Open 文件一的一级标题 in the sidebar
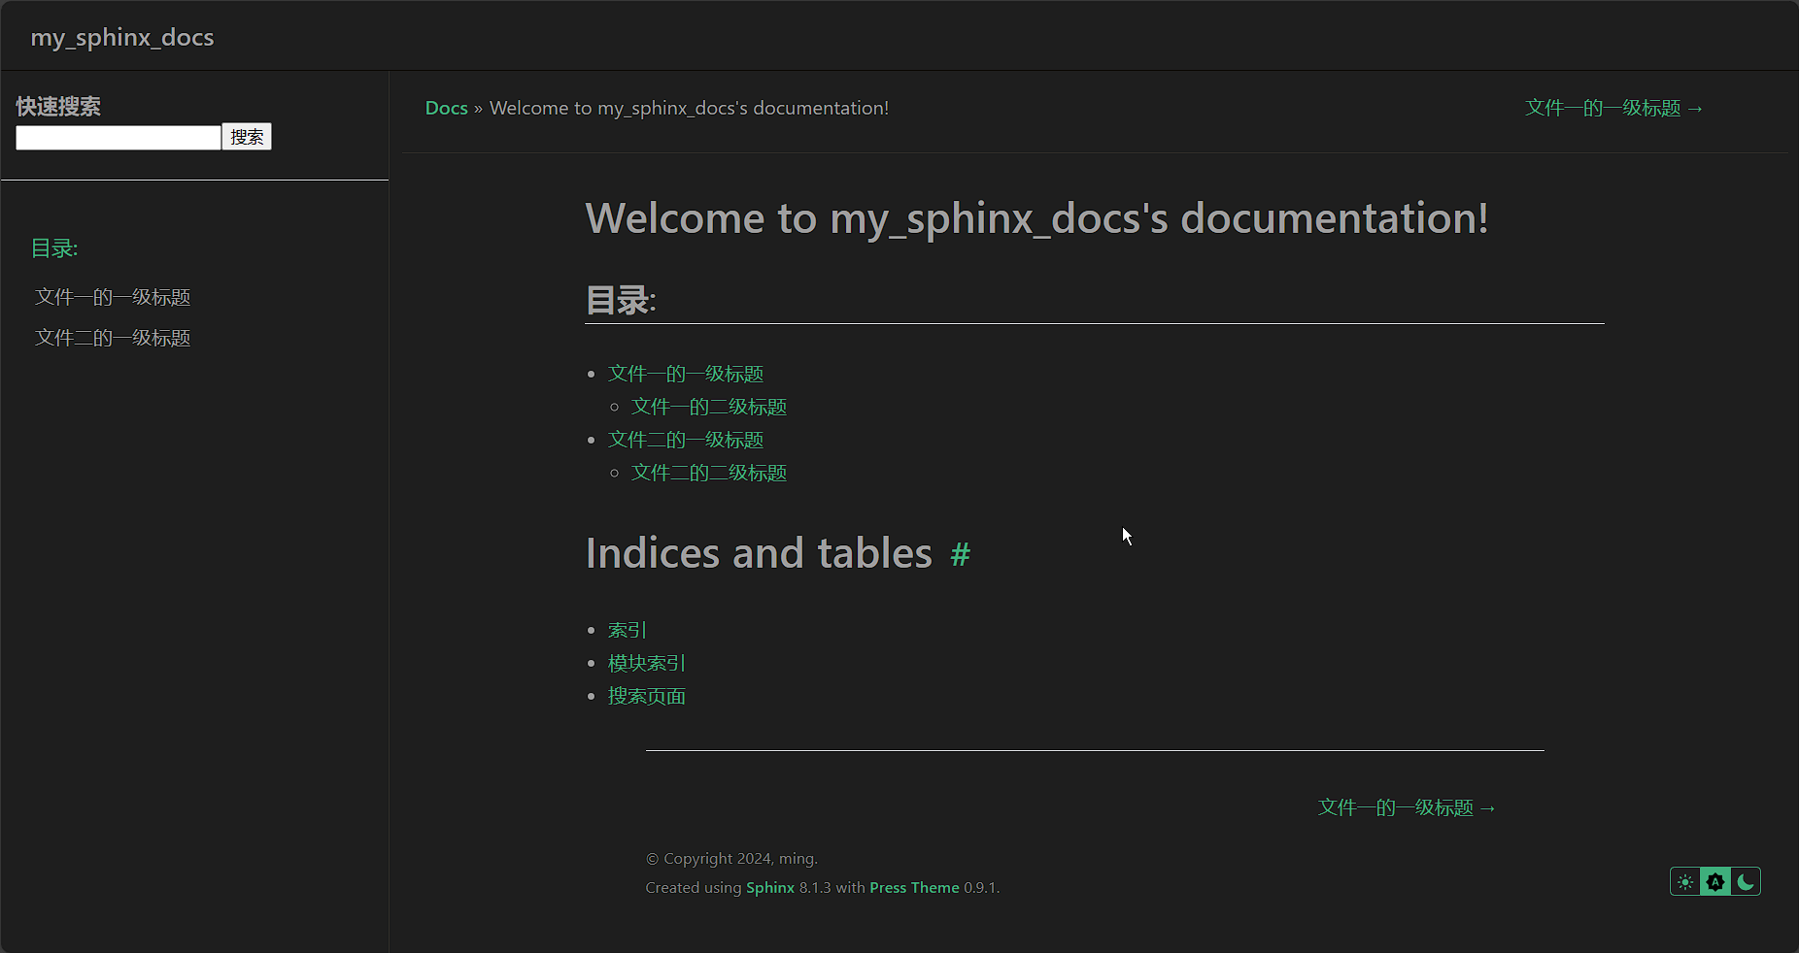 [113, 297]
